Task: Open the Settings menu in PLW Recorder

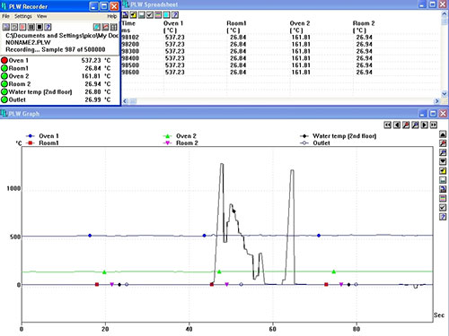Action: 23,16
